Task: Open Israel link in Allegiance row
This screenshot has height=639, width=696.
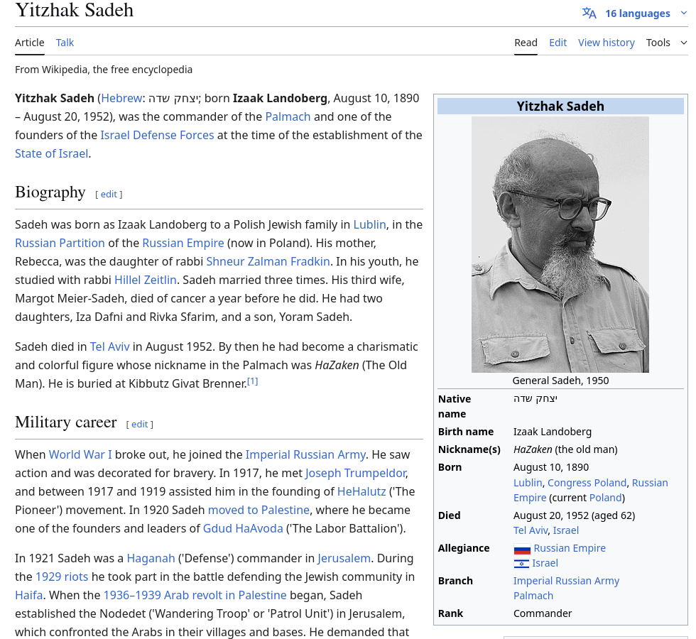Action: tap(545, 564)
